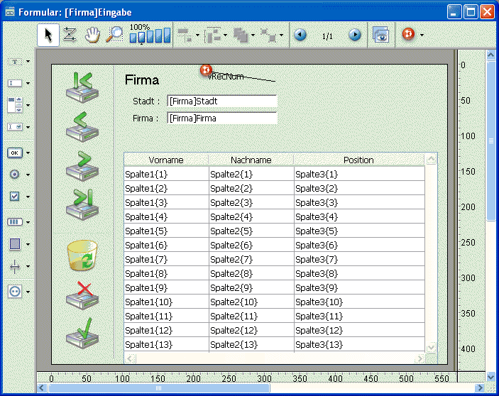
Task: Select the hand pan tool
Action: pyautogui.click(x=92, y=35)
